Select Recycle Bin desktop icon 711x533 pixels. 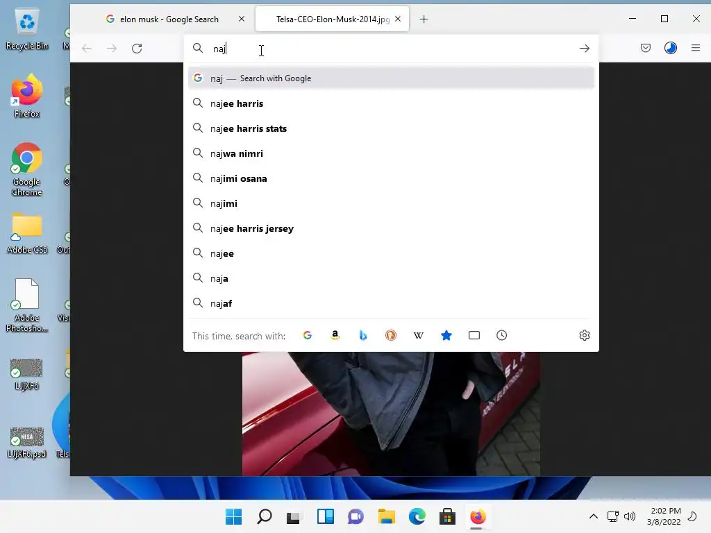tap(27, 29)
